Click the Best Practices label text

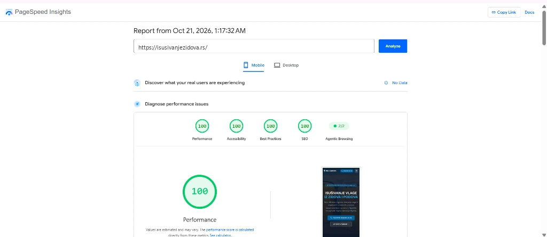tap(270, 138)
